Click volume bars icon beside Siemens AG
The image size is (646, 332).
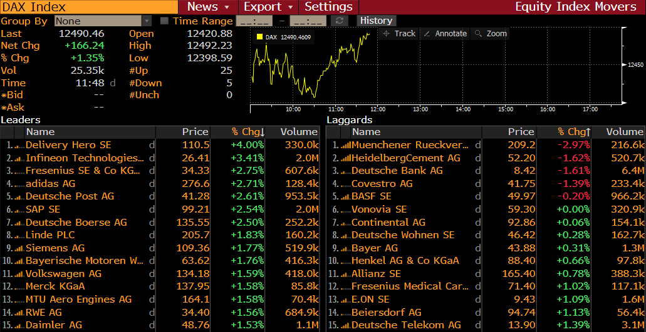19,248
